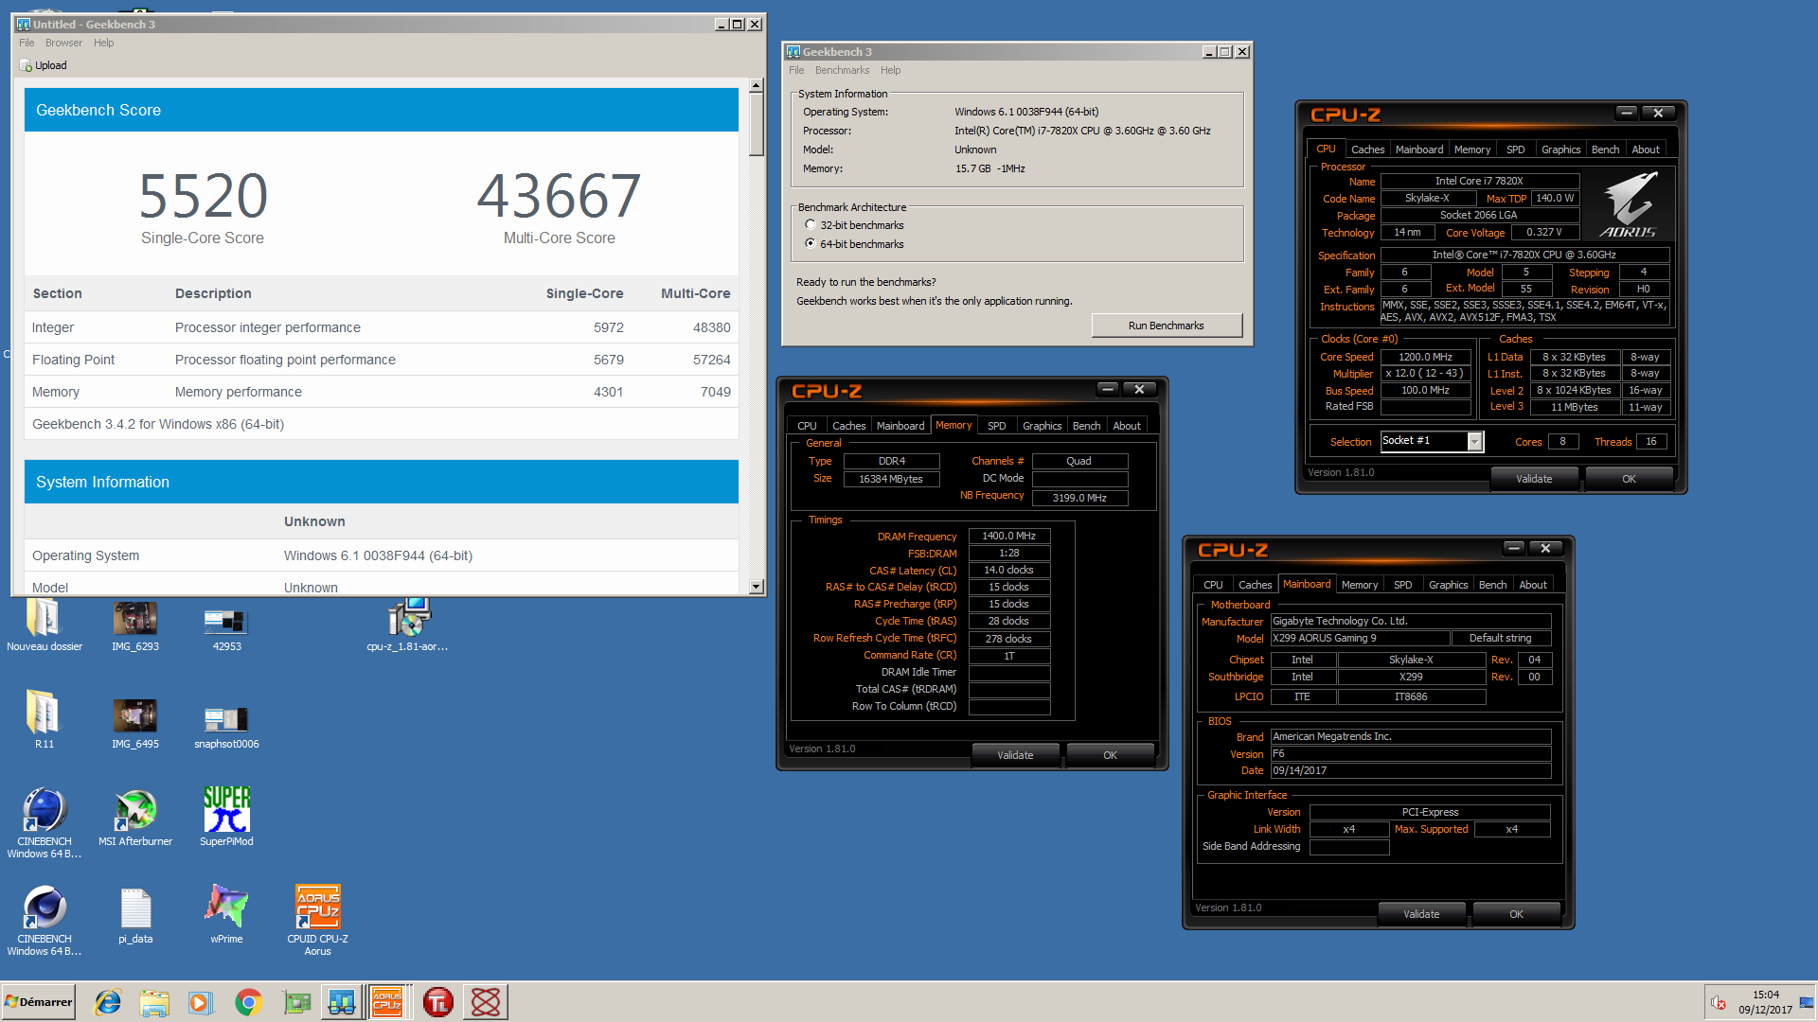
Task: Switch to CPU tab in the Memory tab window
Action: (x=807, y=426)
